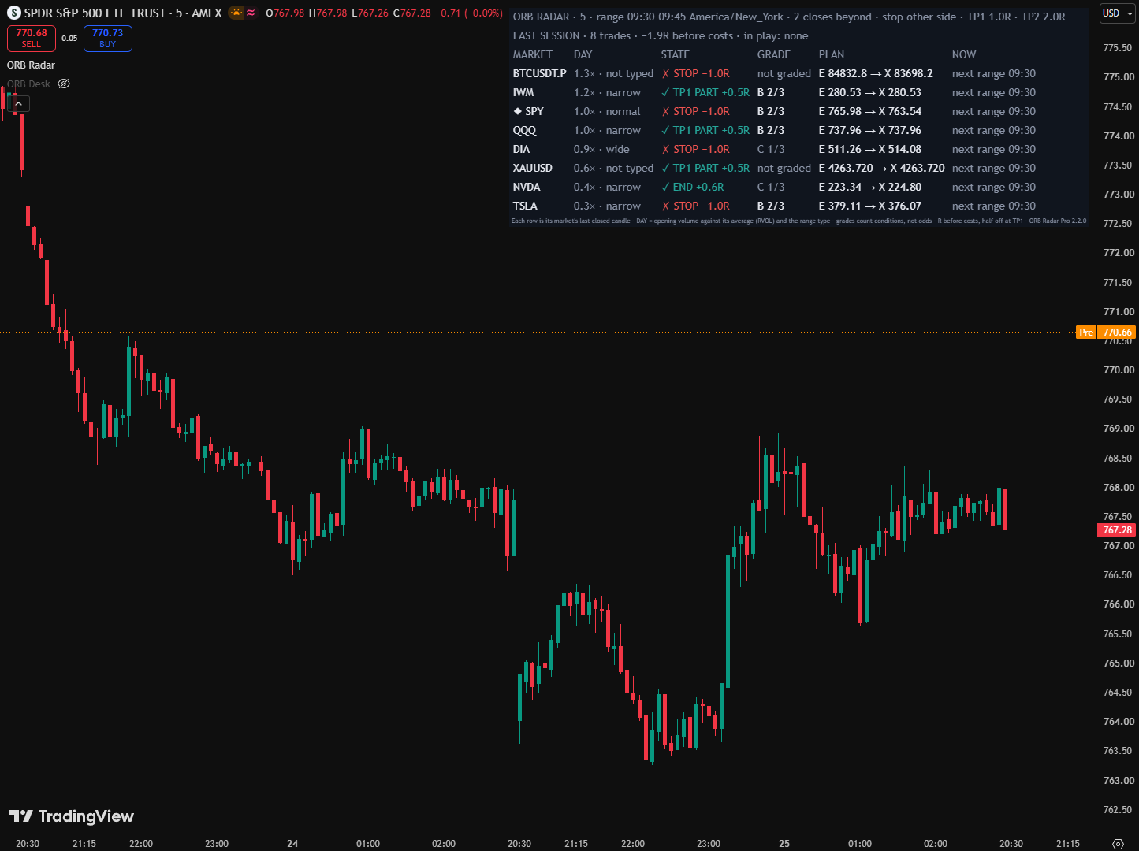Image resolution: width=1139 pixels, height=851 pixels.
Task: Click the 0.4× · narrow day cell
Action: 607,187
